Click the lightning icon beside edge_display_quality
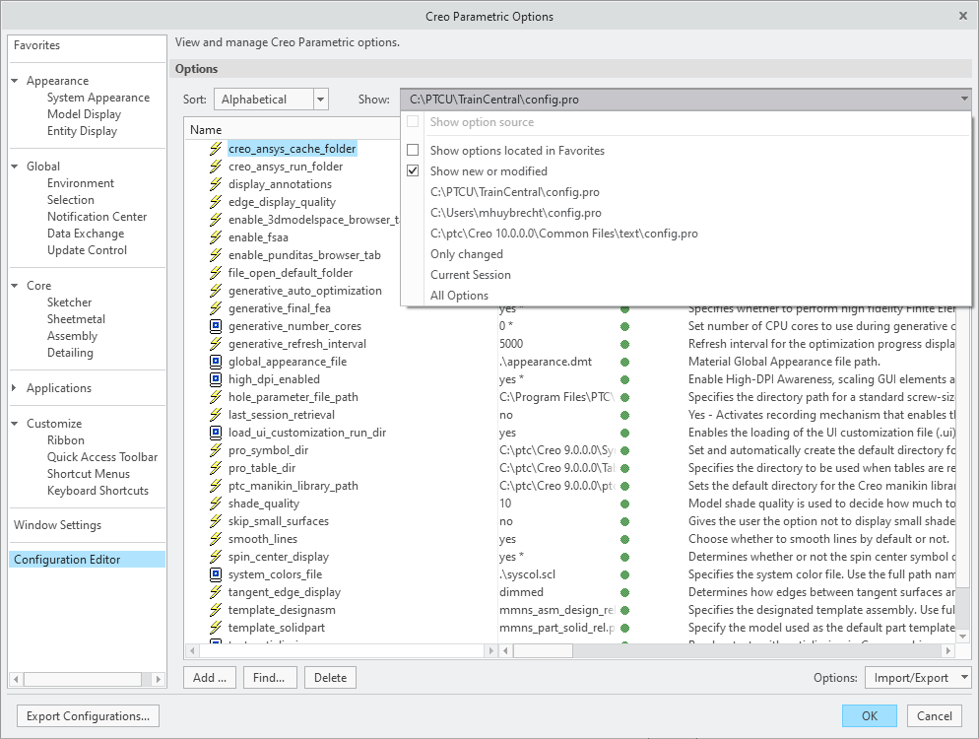 (x=216, y=202)
